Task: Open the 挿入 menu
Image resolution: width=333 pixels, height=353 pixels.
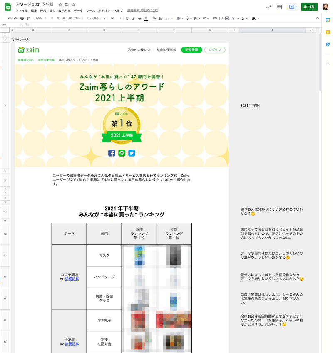Action: (52, 11)
